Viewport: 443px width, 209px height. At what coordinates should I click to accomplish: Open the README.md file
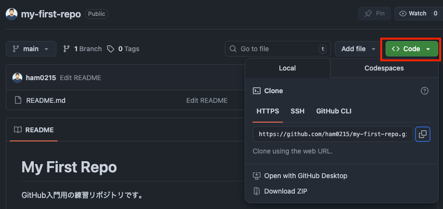(x=46, y=100)
